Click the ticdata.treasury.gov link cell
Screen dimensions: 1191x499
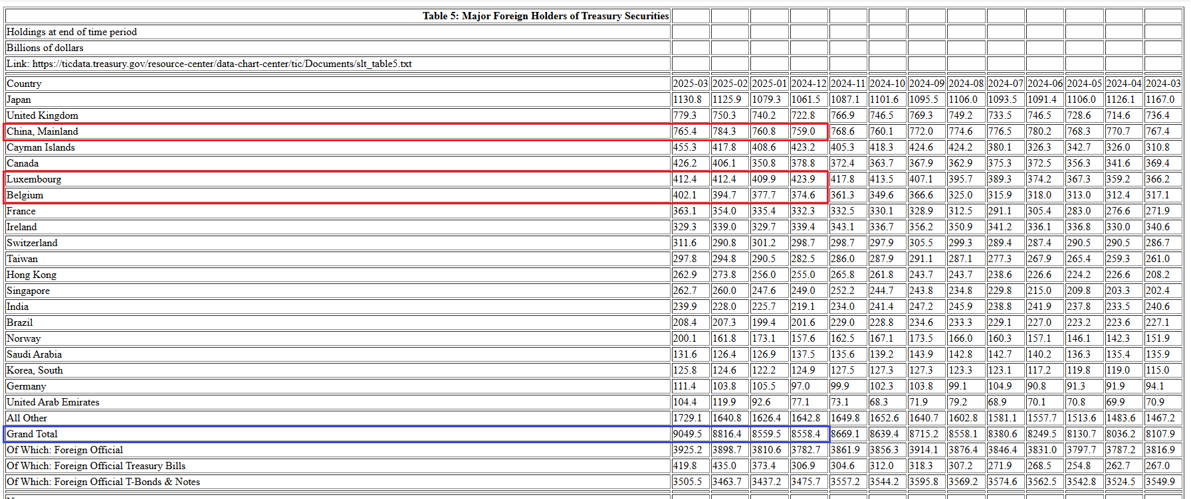[x=338, y=64]
